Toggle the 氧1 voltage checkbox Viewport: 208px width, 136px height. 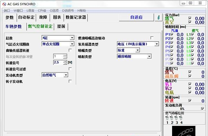[x=190, y=84]
